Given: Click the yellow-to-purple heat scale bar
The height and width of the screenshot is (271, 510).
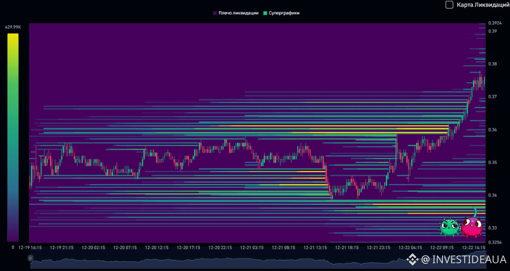Looking at the screenshot, I should 13,137.
